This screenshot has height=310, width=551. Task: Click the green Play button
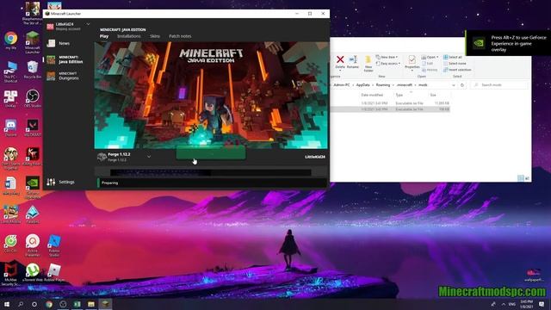click(x=210, y=153)
